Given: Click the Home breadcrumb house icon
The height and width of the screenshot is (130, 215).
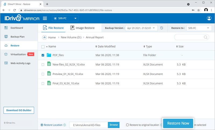Looking at the screenshot, I should point(44,37).
